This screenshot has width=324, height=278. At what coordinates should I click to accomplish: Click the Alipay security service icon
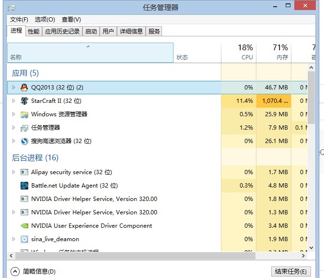(24, 172)
